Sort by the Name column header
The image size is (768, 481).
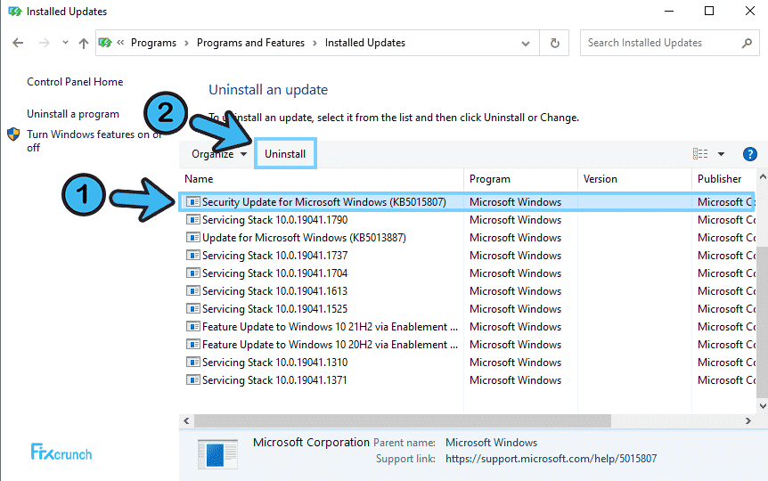click(322, 179)
